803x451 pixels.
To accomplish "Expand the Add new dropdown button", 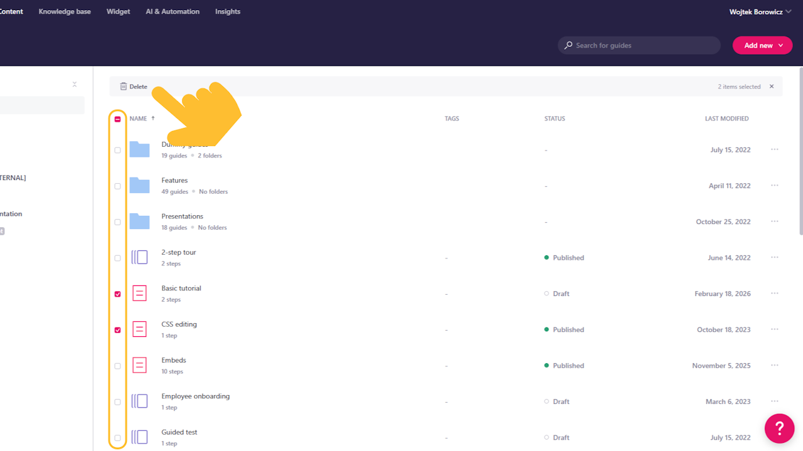I will (x=762, y=45).
